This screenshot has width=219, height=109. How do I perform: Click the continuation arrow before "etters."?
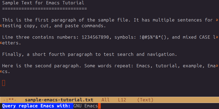click(x=1, y=43)
